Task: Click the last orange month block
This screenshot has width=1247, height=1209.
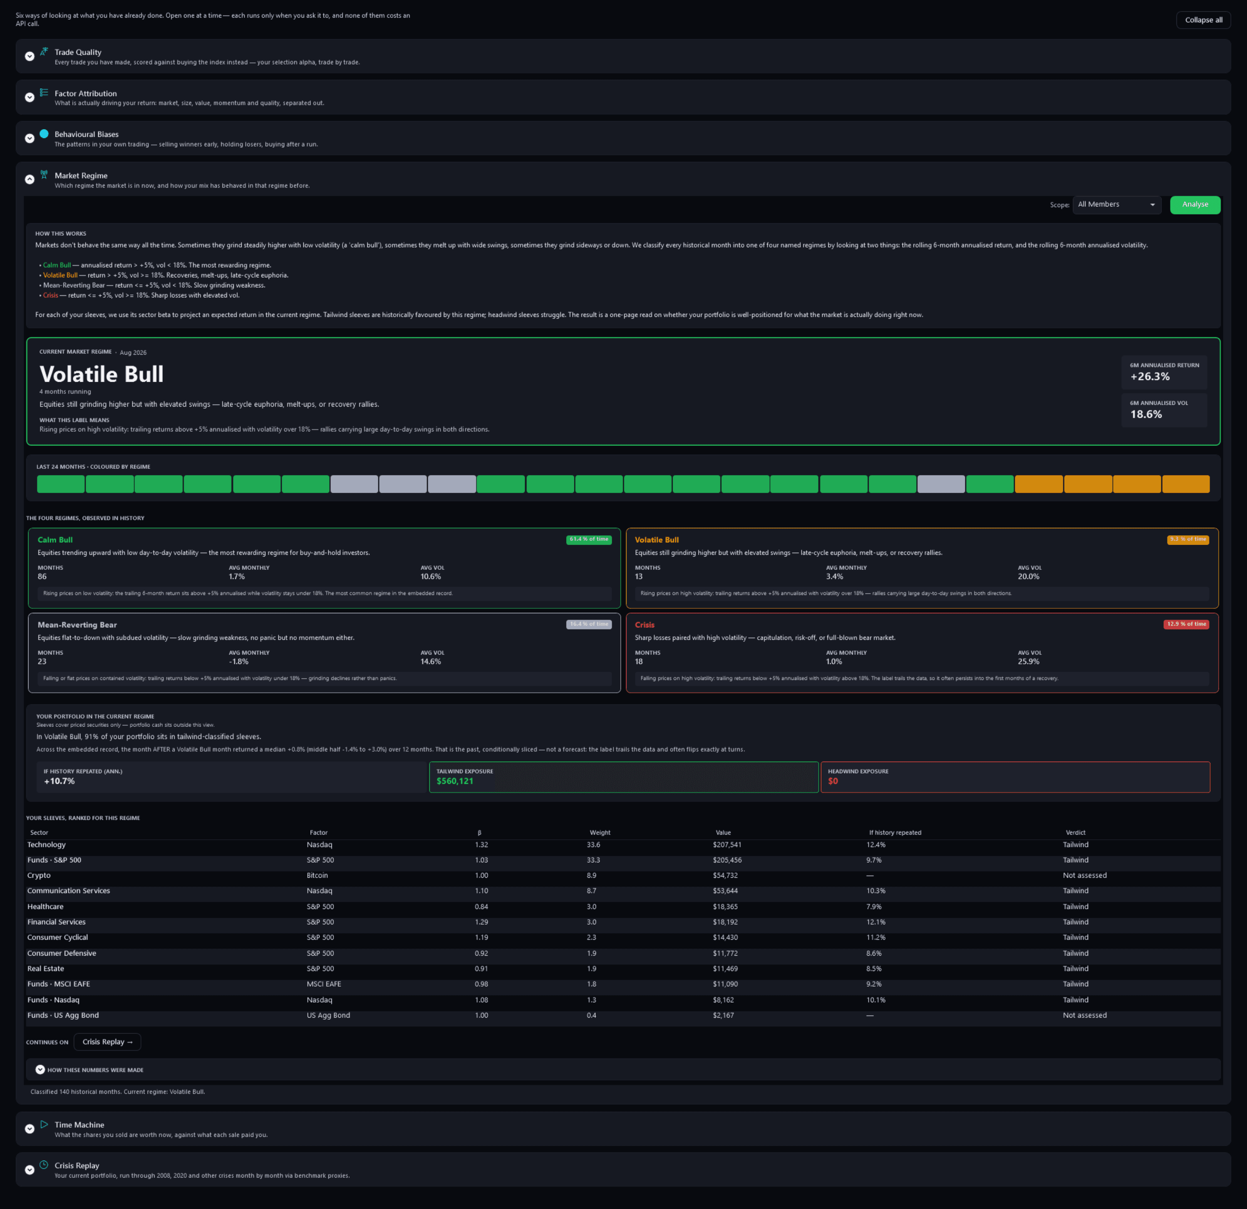Action: [1186, 484]
